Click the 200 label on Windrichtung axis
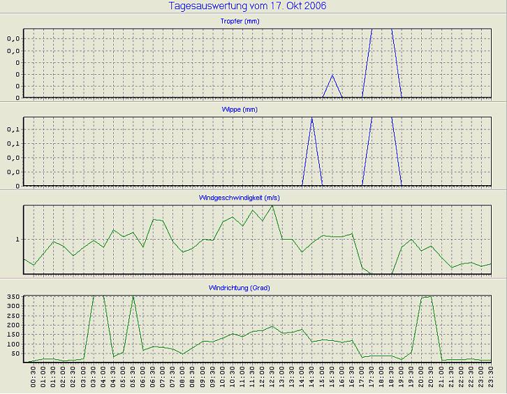 13,325
